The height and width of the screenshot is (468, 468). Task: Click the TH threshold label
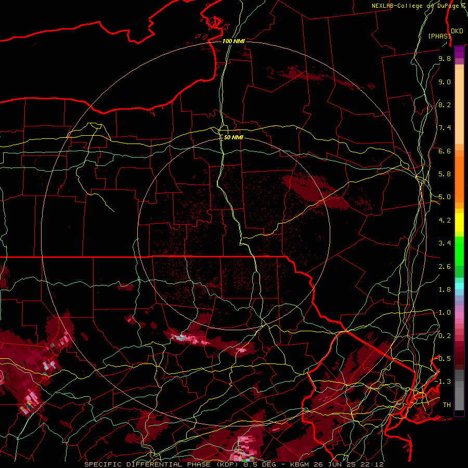447,405
